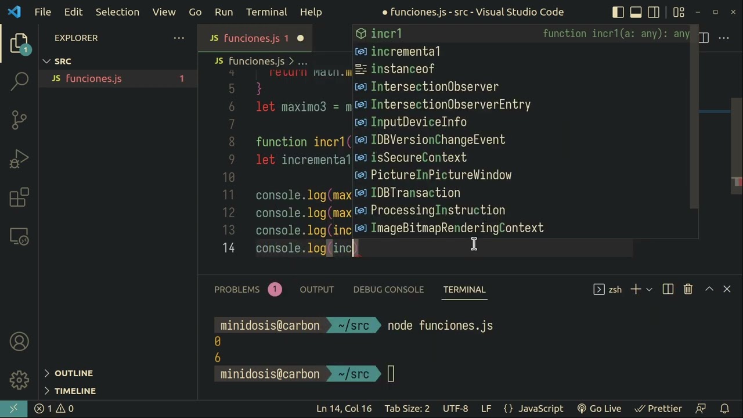Open the File menu
The height and width of the screenshot is (418, 743).
tap(43, 12)
